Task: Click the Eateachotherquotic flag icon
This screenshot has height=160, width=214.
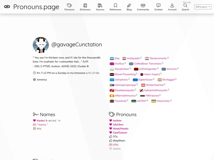Action: click(x=141, y=90)
